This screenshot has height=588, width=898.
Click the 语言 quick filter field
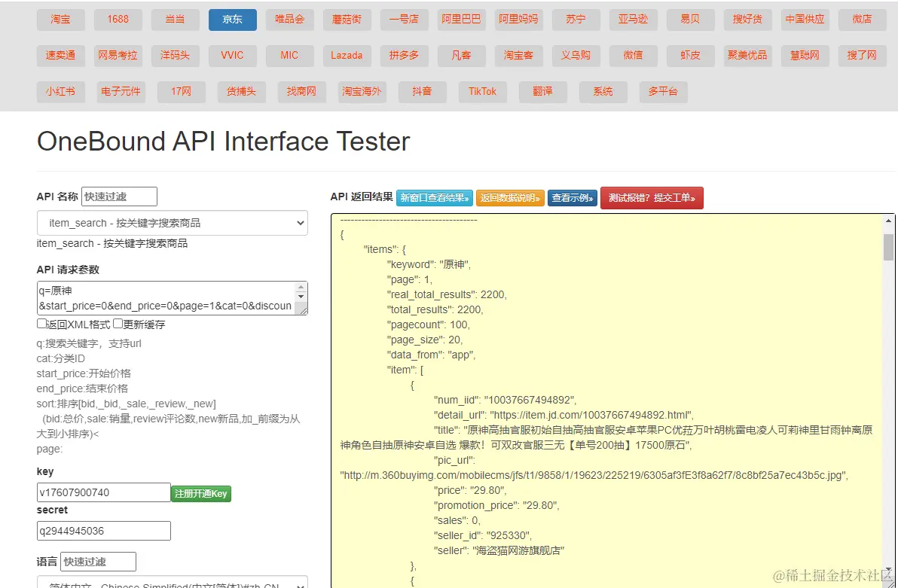click(x=99, y=562)
